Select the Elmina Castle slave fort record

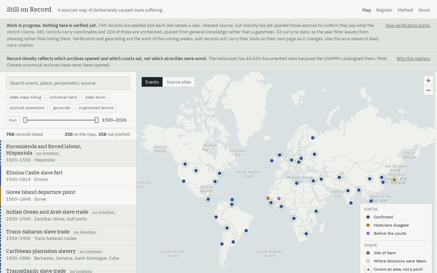pyautogui.click(x=68, y=176)
